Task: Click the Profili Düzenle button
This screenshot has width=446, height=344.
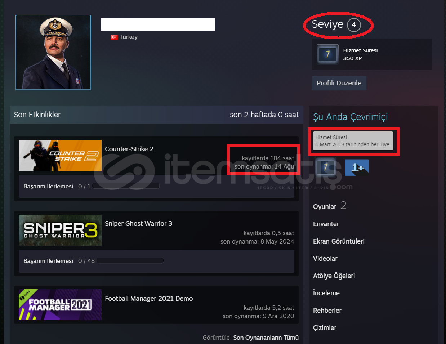Action: tap(339, 83)
